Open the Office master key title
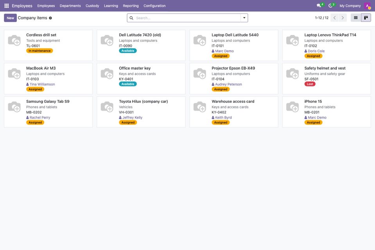The image size is (375, 250). click(135, 68)
